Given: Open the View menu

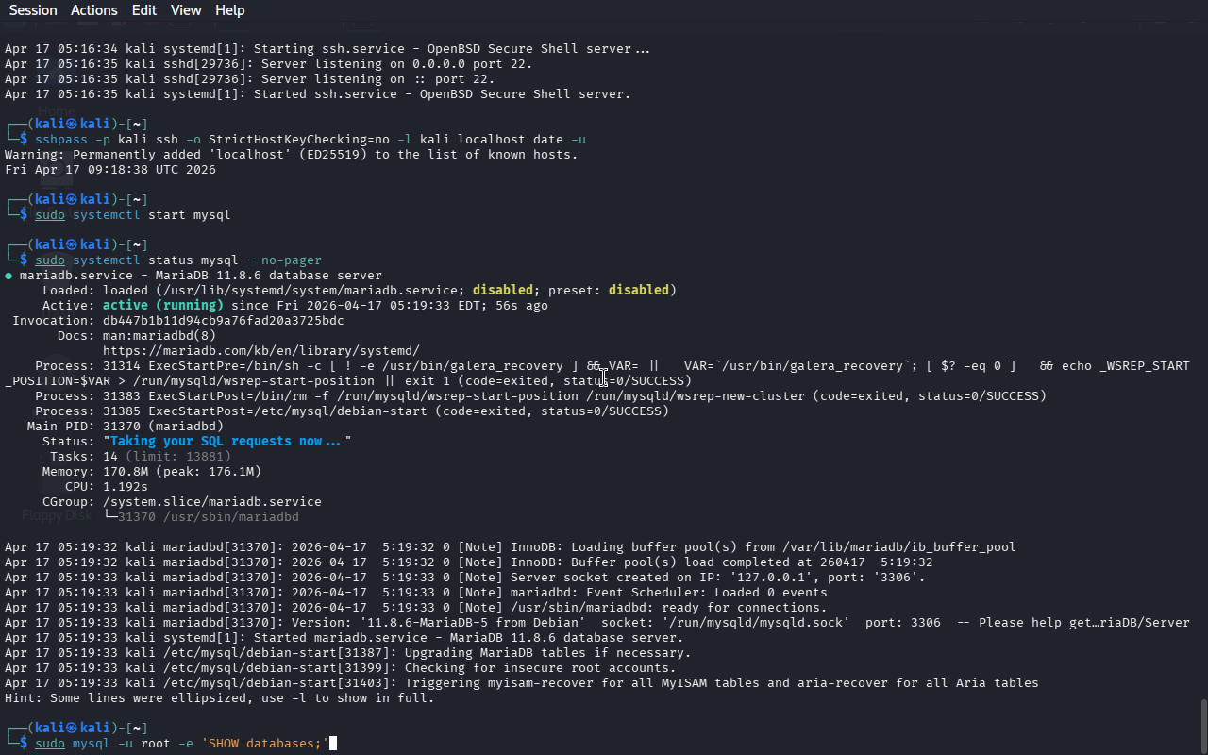Looking at the screenshot, I should tap(186, 10).
